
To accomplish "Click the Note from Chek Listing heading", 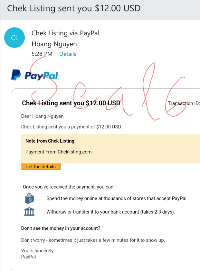I will pyautogui.click(x=51, y=141).
